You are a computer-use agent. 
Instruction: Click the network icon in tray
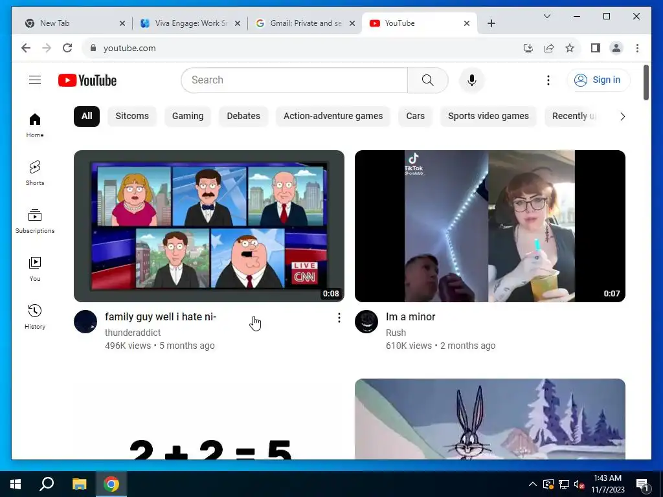pos(564,484)
